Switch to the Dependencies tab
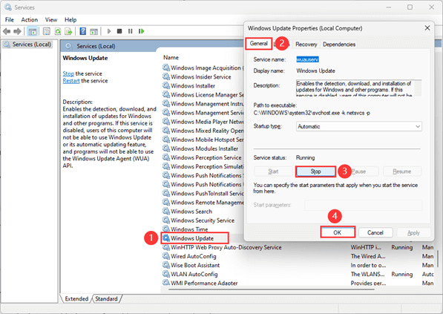 point(339,45)
